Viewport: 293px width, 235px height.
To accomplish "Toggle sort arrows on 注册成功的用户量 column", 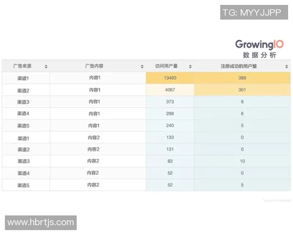I will tap(287, 66).
